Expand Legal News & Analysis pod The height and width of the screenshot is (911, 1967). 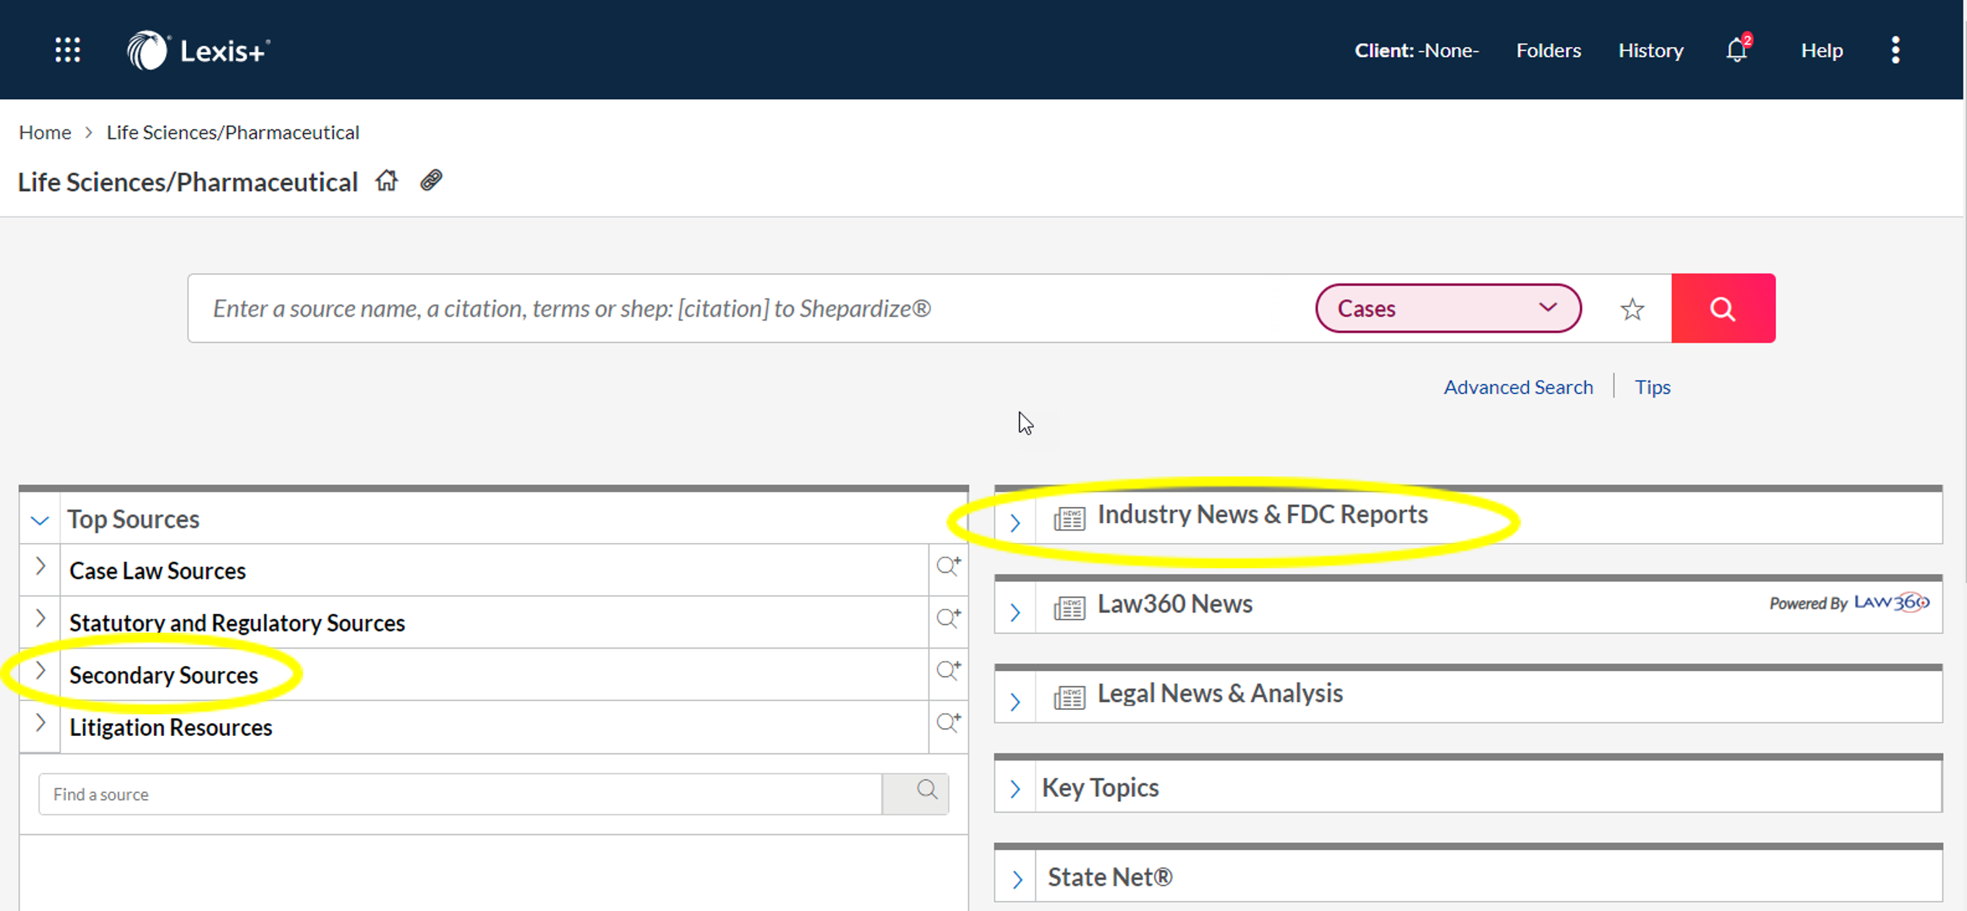1015,702
